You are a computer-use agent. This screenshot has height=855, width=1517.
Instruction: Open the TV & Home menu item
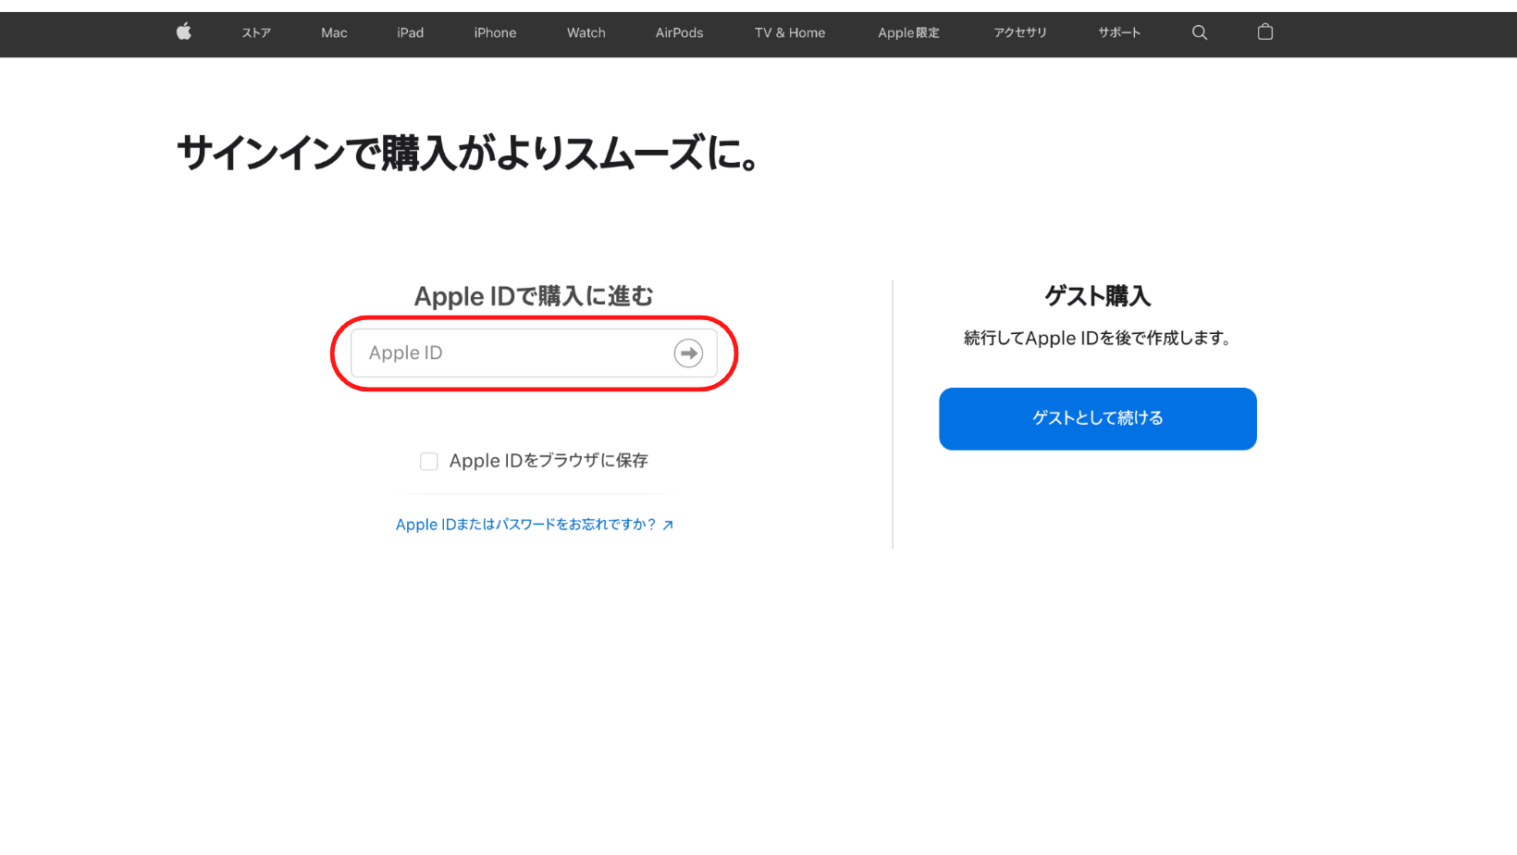[x=790, y=32]
